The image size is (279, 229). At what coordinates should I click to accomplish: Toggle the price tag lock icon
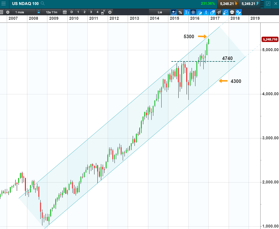(x=225, y=12)
